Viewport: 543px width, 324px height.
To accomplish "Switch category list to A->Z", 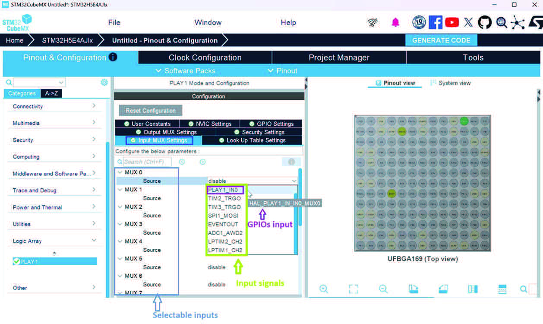I will pos(51,93).
